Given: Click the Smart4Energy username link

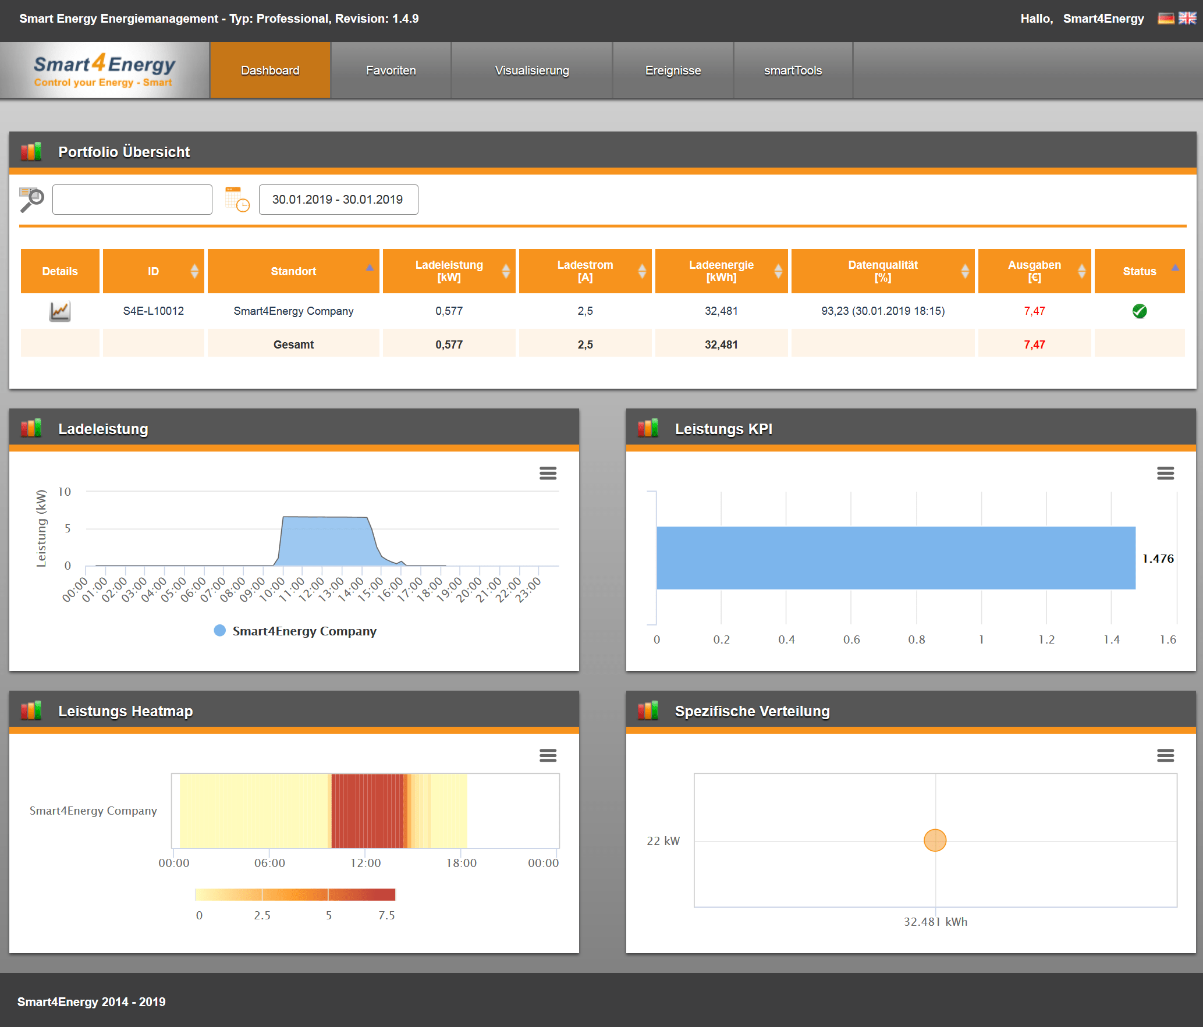Looking at the screenshot, I should coord(1103,19).
